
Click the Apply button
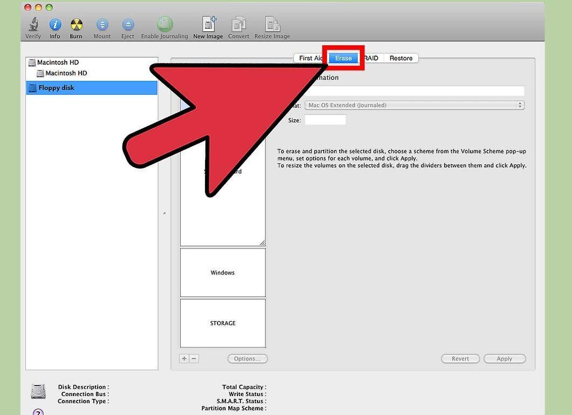coord(505,358)
